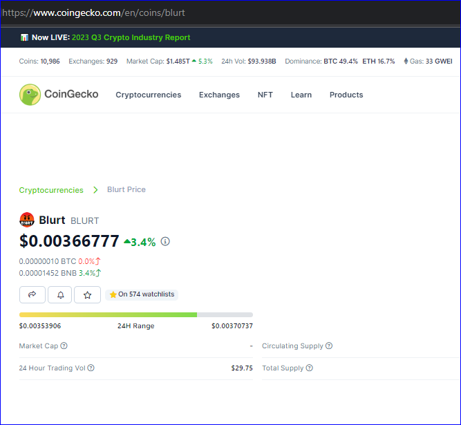Open the NFT nav menu

point(265,95)
